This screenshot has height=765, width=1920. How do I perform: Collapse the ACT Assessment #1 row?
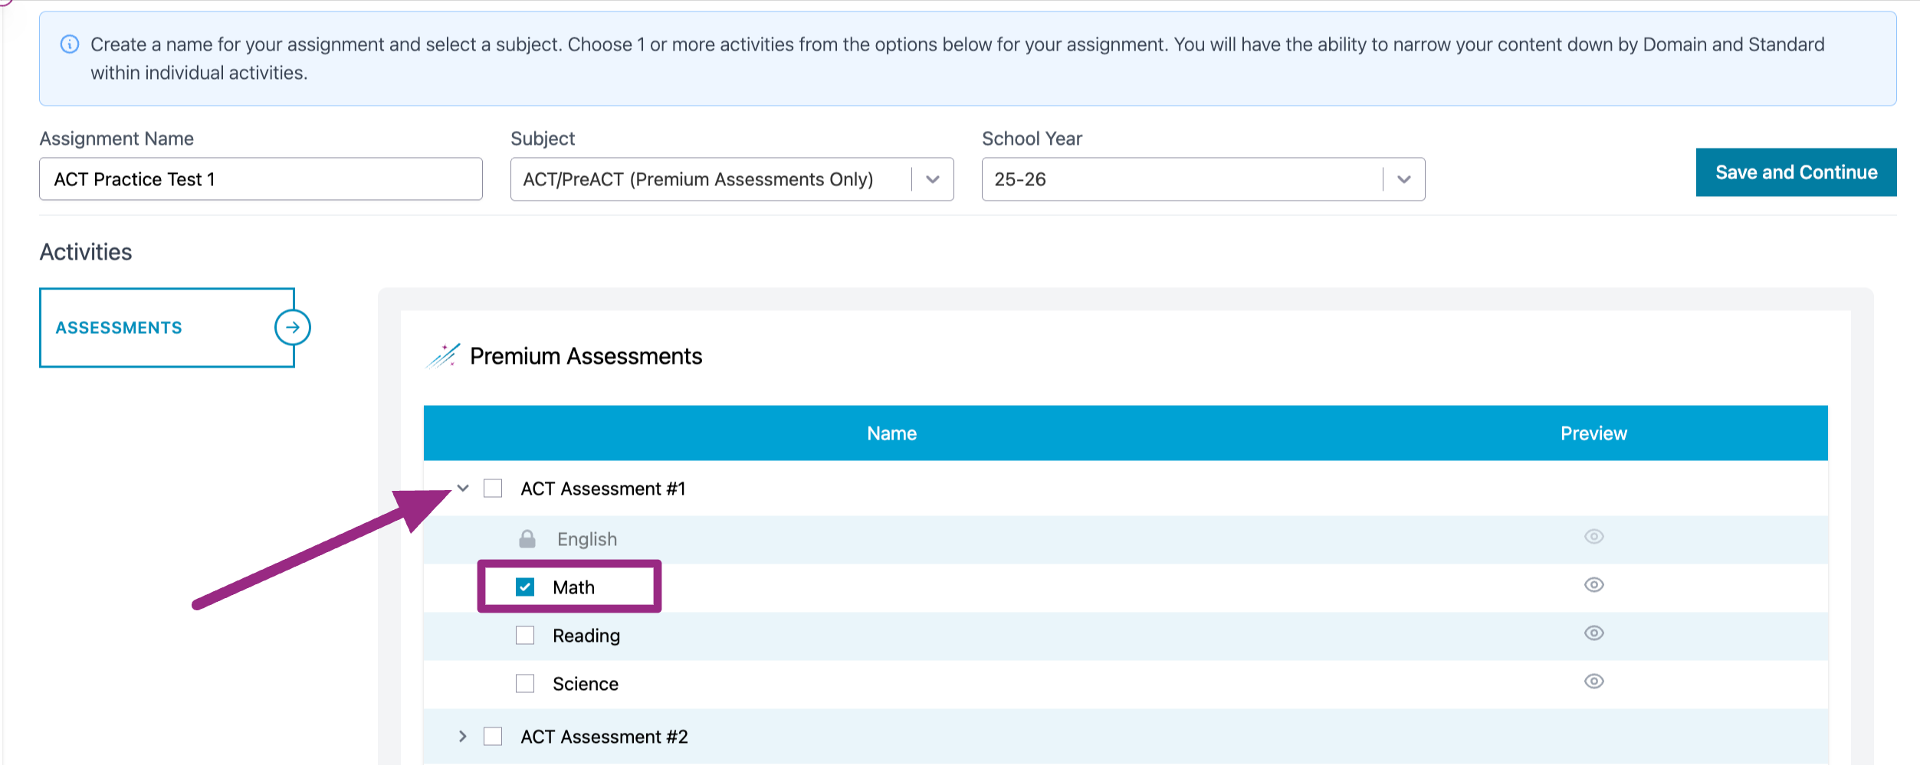tap(463, 489)
